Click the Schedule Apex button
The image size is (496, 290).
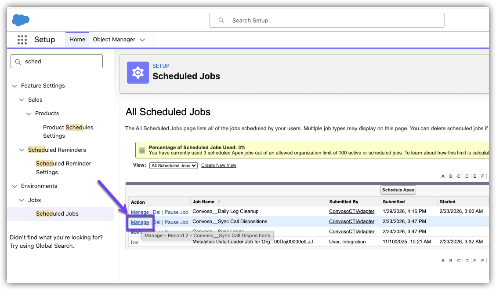(x=398, y=190)
